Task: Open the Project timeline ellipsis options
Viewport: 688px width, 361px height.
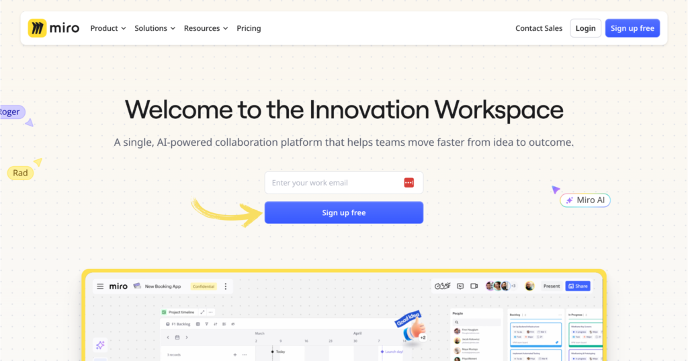Action: (x=211, y=312)
